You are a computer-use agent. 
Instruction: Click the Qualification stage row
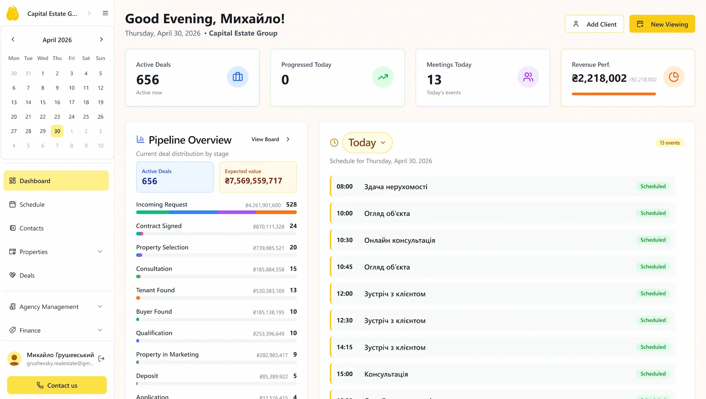[216, 336]
